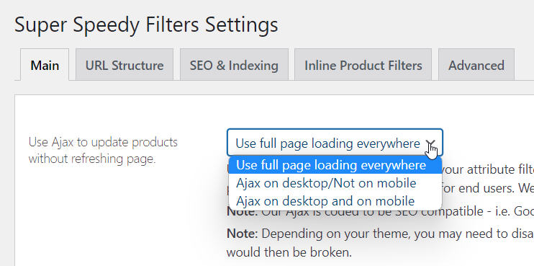534x266 pixels.
Task: Select 'Ajax on desktop/Not on mobile' option
Action: (335, 183)
